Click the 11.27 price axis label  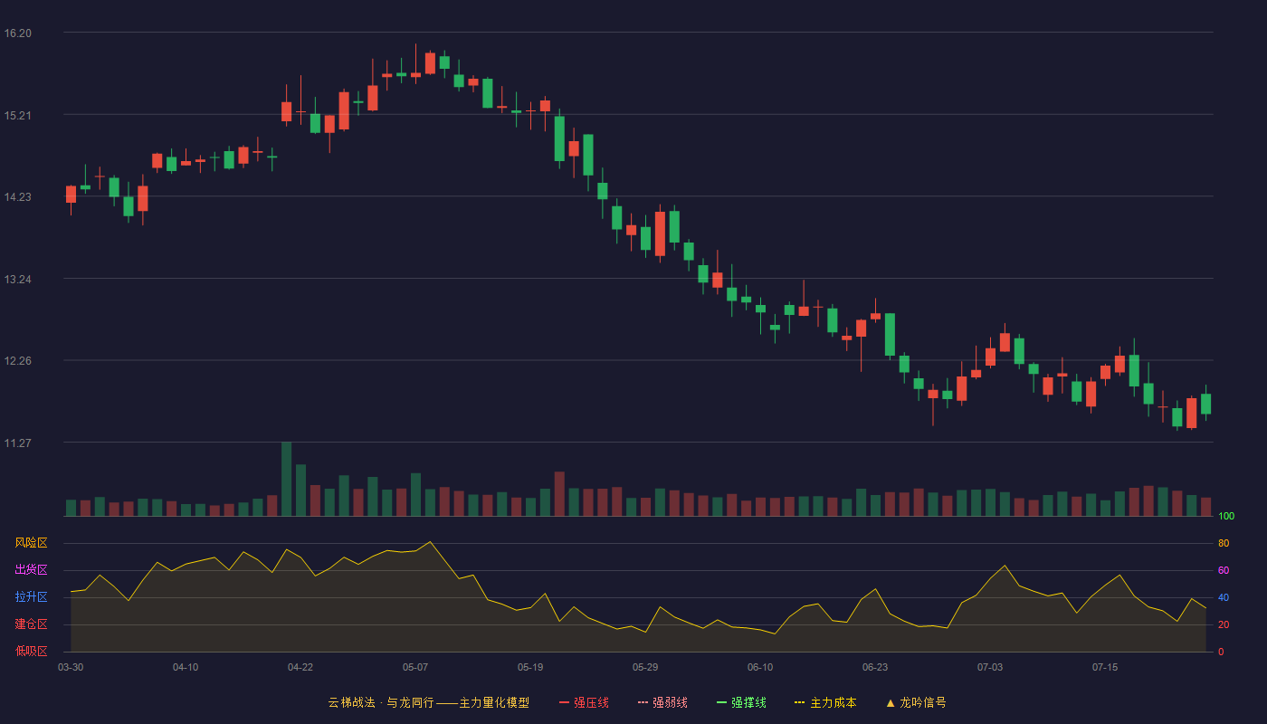pyautogui.click(x=17, y=443)
